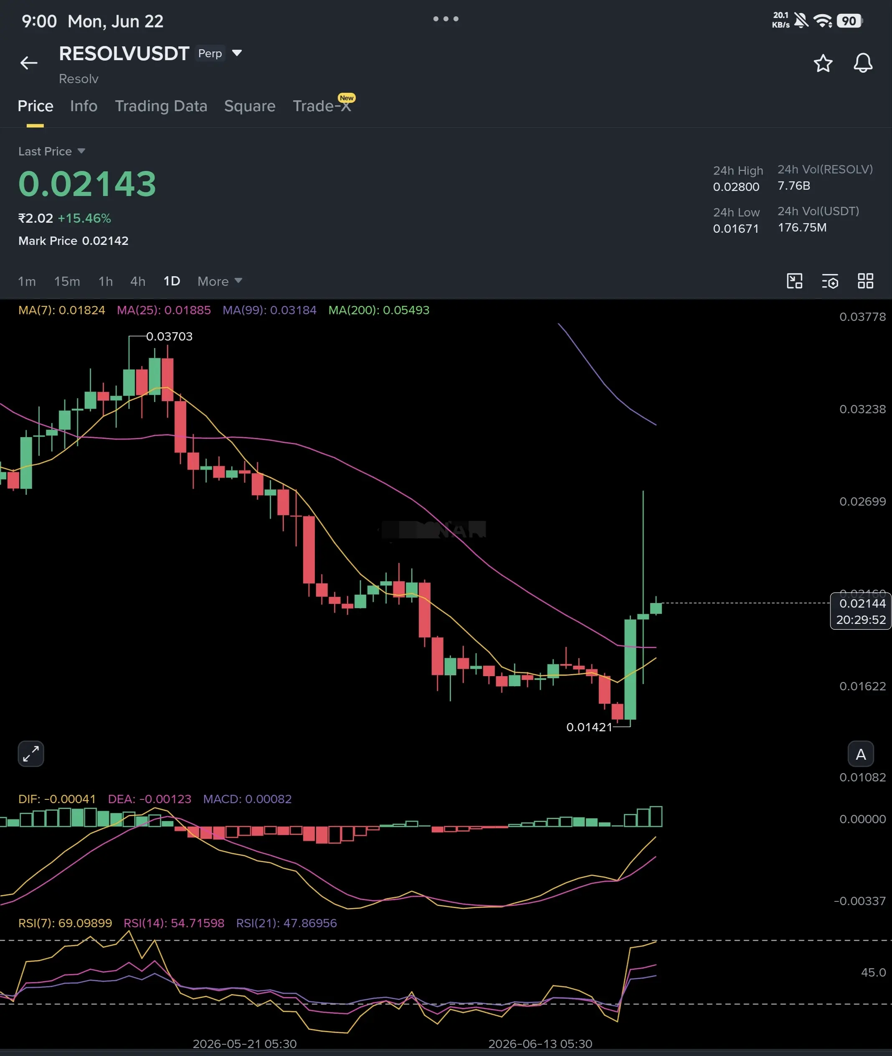
Task: Tap the MA(7): 0.01824 indicator label
Action: pyautogui.click(x=62, y=310)
